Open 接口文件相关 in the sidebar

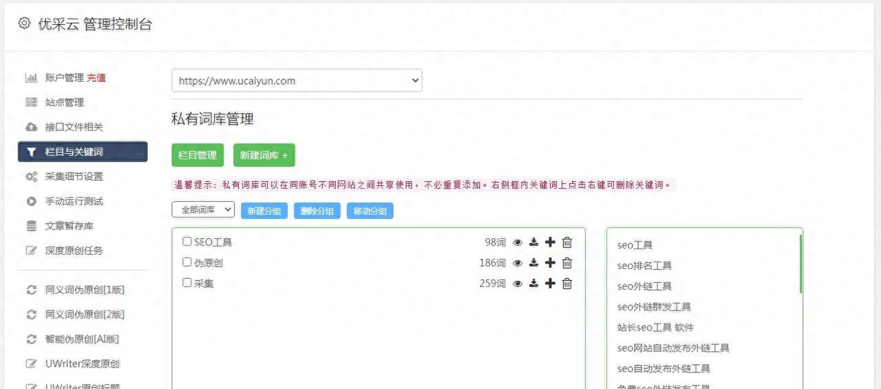pos(74,127)
